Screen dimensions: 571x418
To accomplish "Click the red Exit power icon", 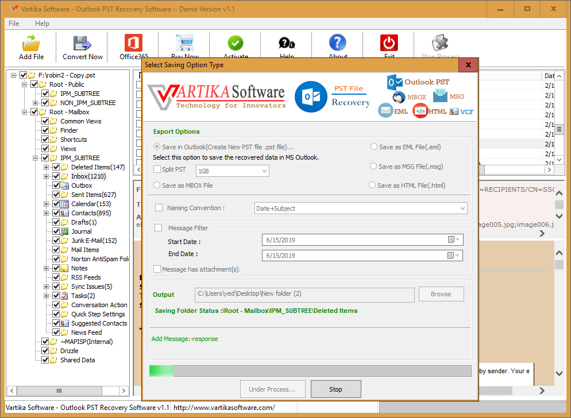I will (x=389, y=44).
